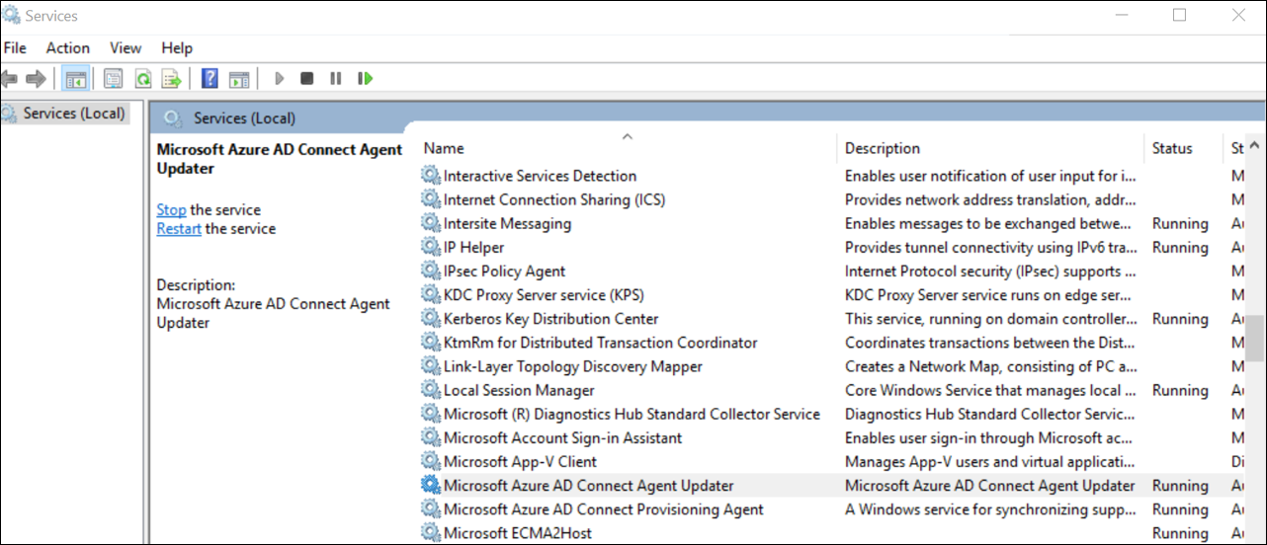1267x545 pixels.
Task: Sort list by the Status column header
Action: (1172, 148)
